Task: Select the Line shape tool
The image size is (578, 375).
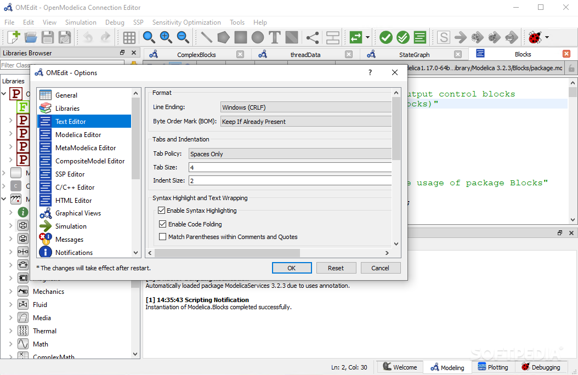Action: pyautogui.click(x=206, y=37)
